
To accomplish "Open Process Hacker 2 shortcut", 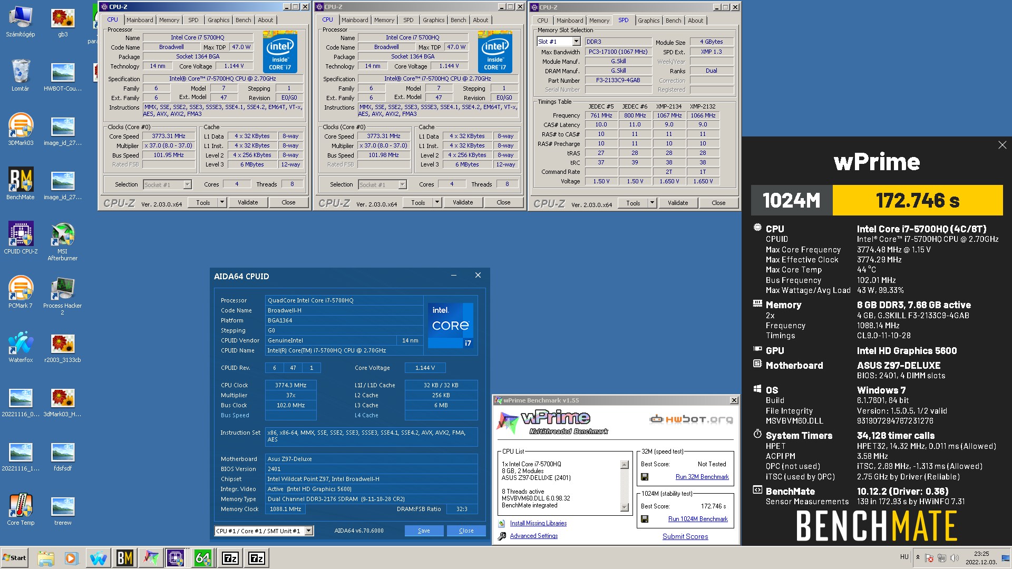I will (63, 296).
